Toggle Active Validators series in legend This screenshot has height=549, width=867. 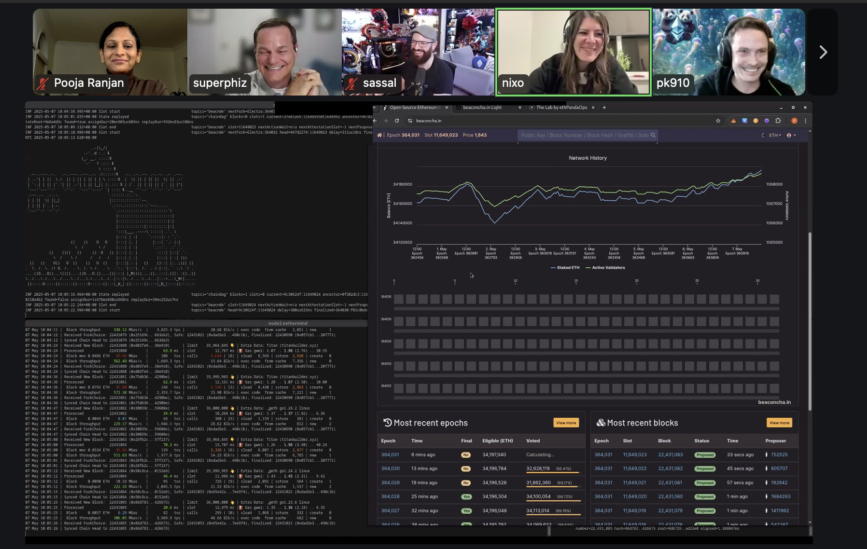[x=608, y=268]
